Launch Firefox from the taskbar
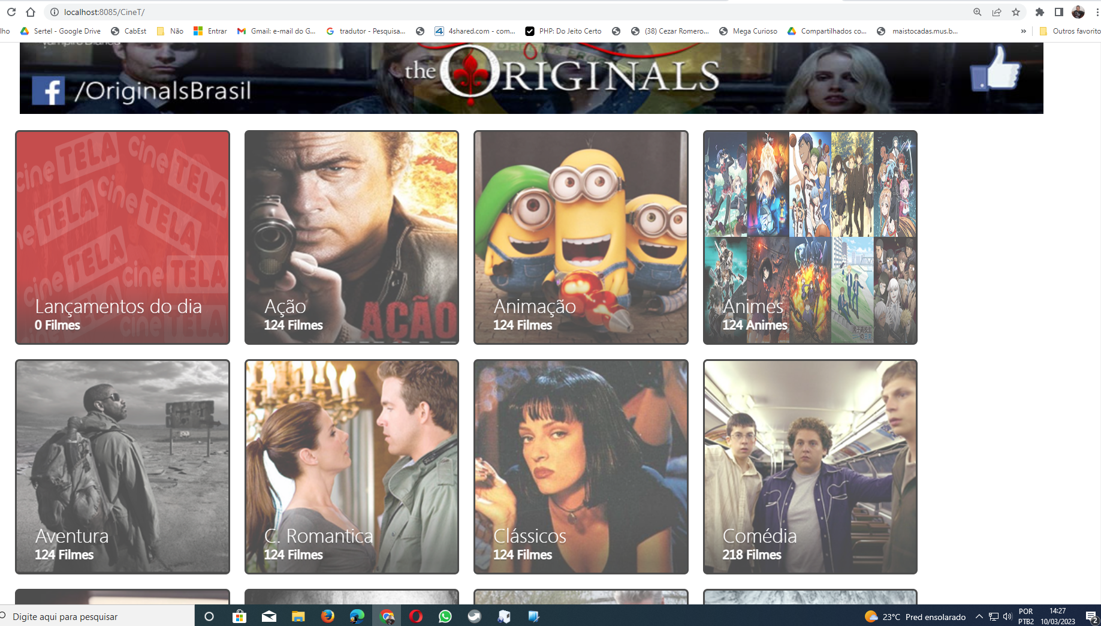Screen dimensions: 1101x626 click(327, 616)
